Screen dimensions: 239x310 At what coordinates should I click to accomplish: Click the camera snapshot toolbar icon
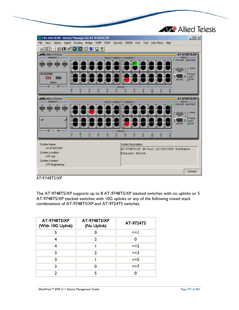point(64,49)
